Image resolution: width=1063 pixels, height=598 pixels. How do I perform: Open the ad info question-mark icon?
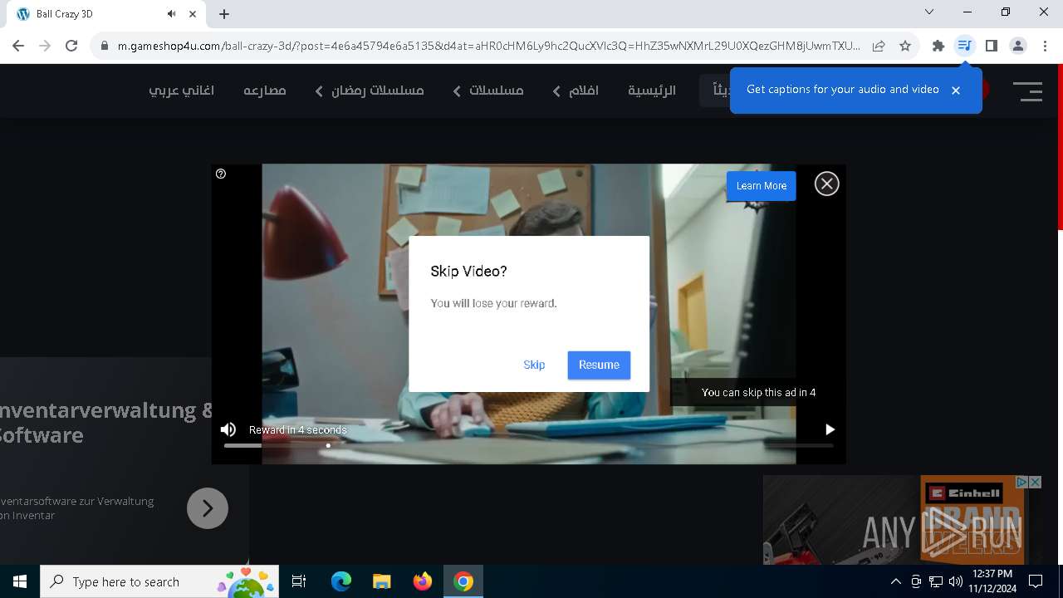(221, 174)
